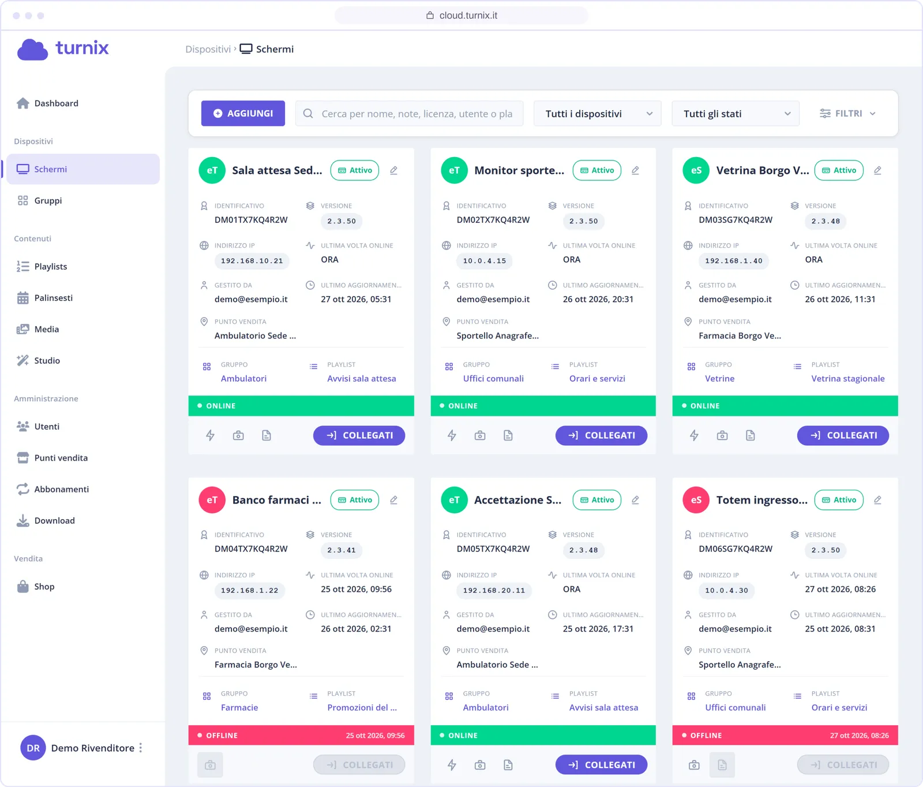The image size is (923, 787).
Task: Click lightning bolt icon on Sala attesa card
Action: 211,435
